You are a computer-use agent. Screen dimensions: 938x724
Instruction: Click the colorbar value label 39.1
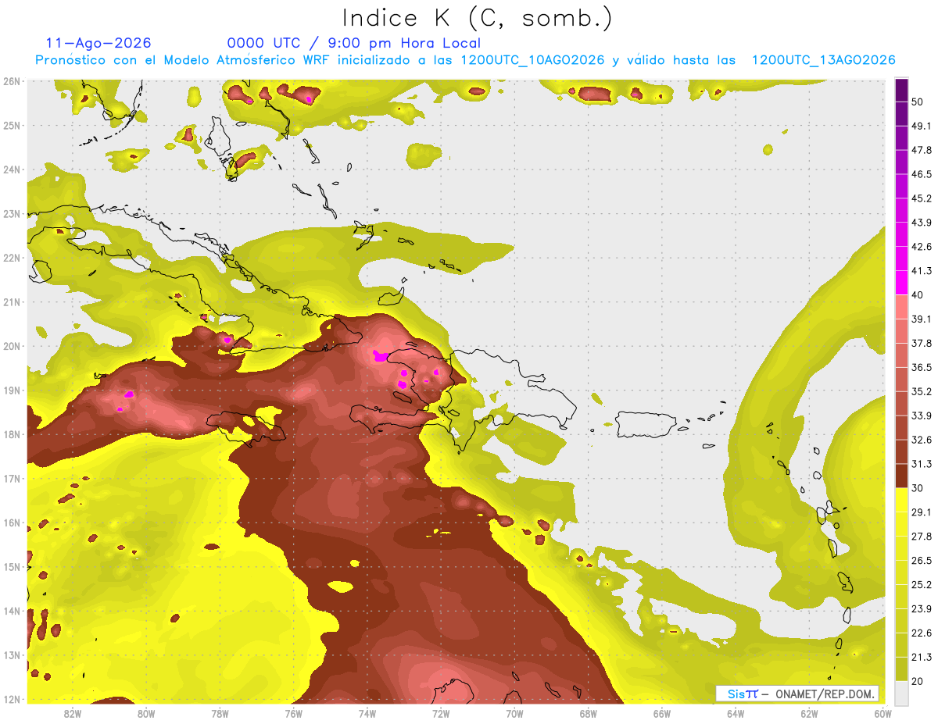click(921, 319)
